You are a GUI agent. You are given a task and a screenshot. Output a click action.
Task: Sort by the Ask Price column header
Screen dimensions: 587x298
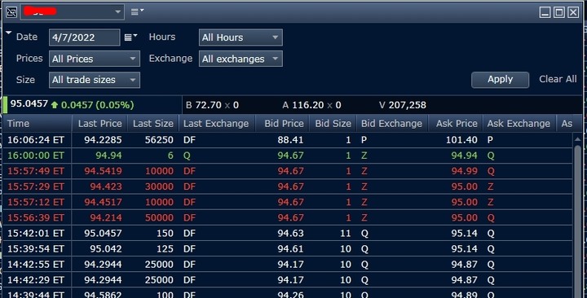tap(455, 124)
